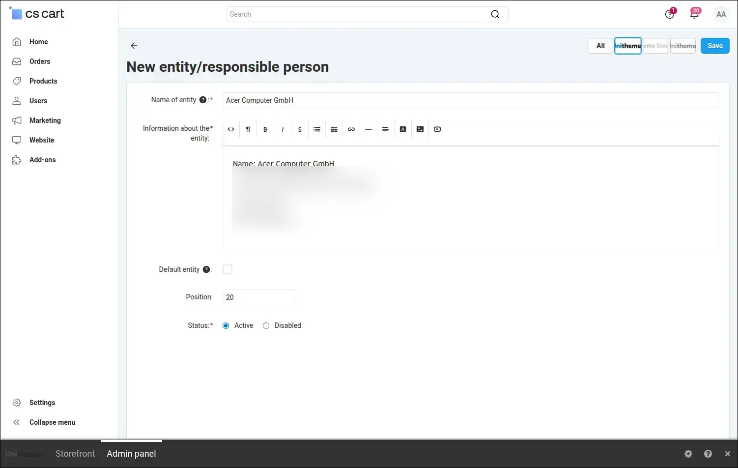
Task: Click the search magnifier icon
Action: [x=495, y=14]
